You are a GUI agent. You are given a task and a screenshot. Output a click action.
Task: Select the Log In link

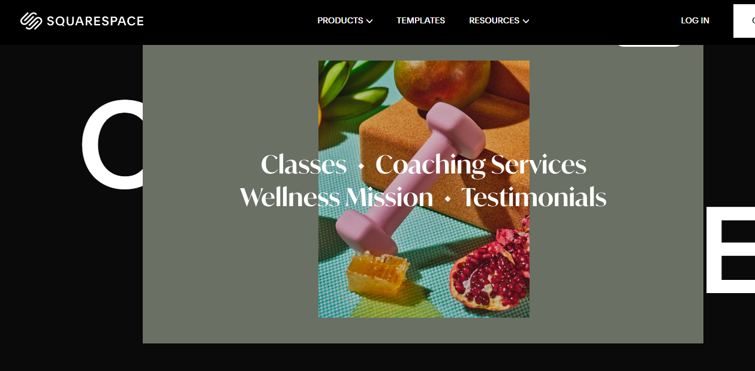695,20
